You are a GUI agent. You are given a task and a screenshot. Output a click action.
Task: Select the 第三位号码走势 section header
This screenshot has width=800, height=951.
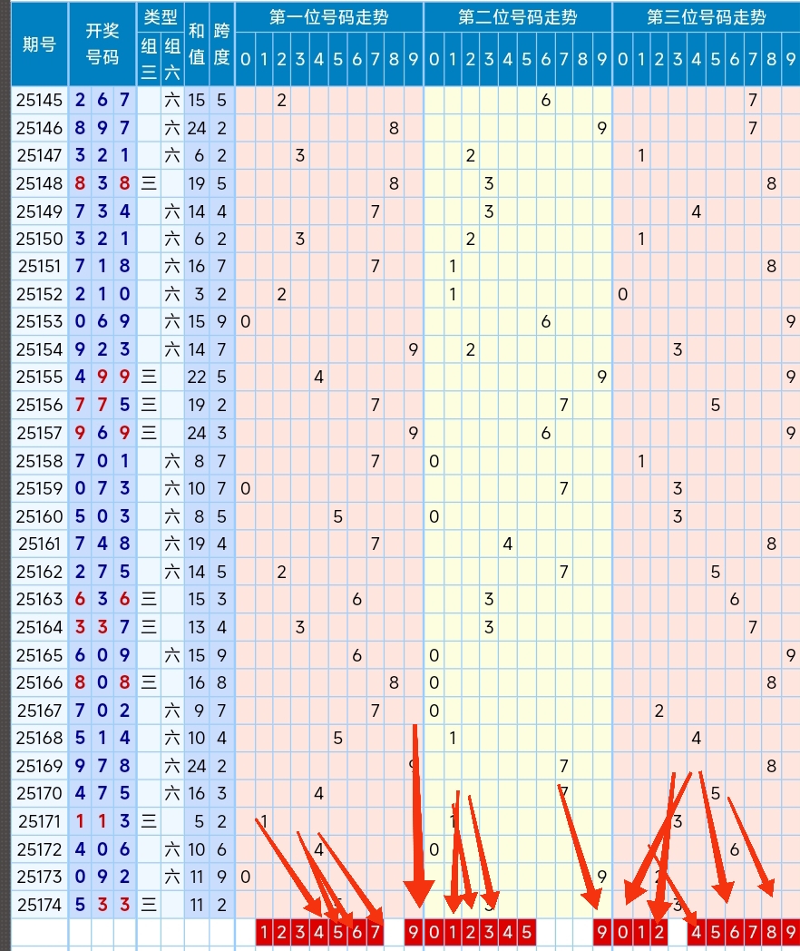(x=706, y=17)
